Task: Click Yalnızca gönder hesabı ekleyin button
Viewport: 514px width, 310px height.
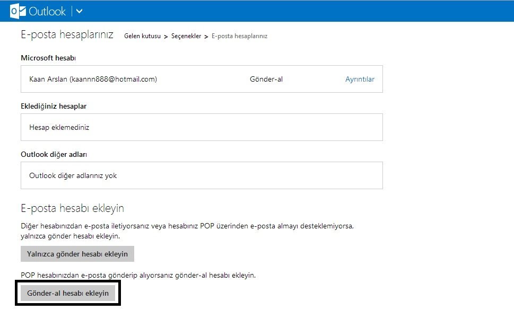Action: point(77,254)
